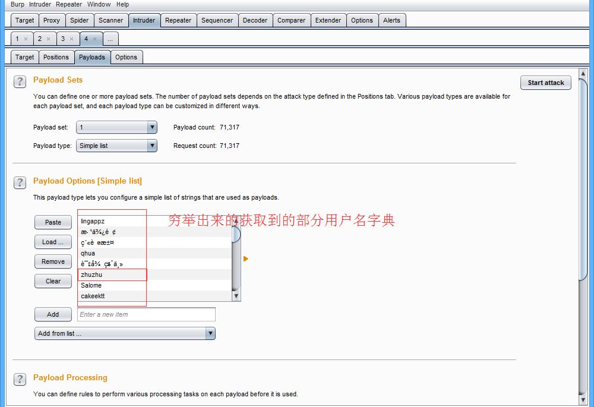Click main panel vertical scrollbar thumb
This screenshot has height=407, width=594.
click(583, 180)
